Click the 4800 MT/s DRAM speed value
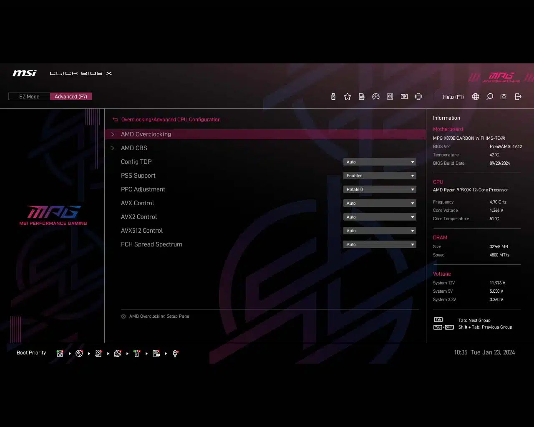The image size is (534, 427). coord(499,255)
